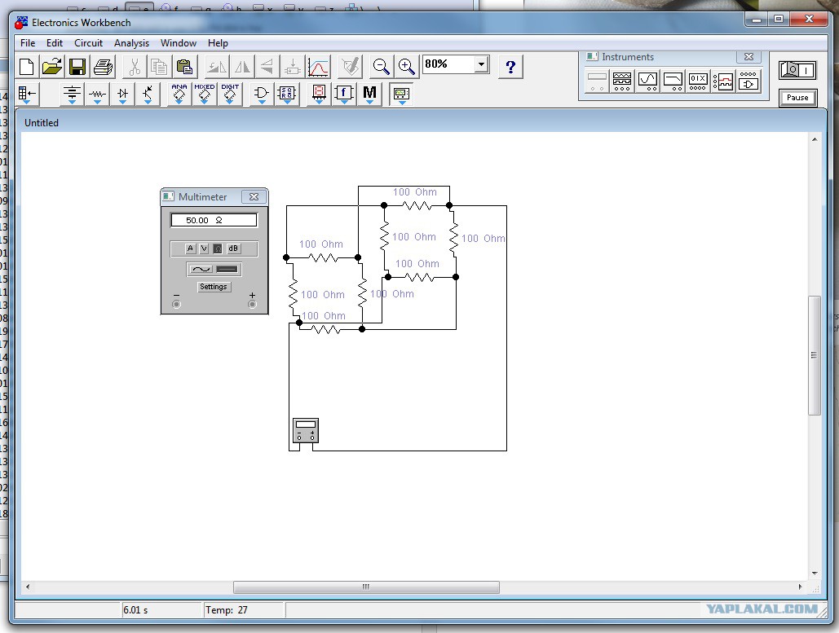Rotate the selected component

point(217,67)
